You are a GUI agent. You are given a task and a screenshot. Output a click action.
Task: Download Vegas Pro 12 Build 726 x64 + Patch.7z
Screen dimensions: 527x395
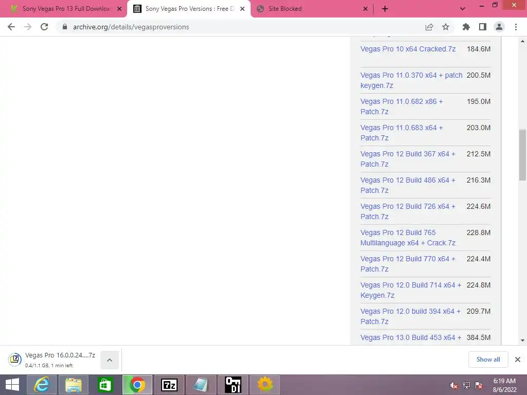click(408, 211)
